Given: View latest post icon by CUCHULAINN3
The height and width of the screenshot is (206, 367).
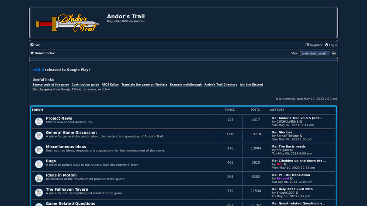Looking at the screenshot, I should [x=301, y=122].
